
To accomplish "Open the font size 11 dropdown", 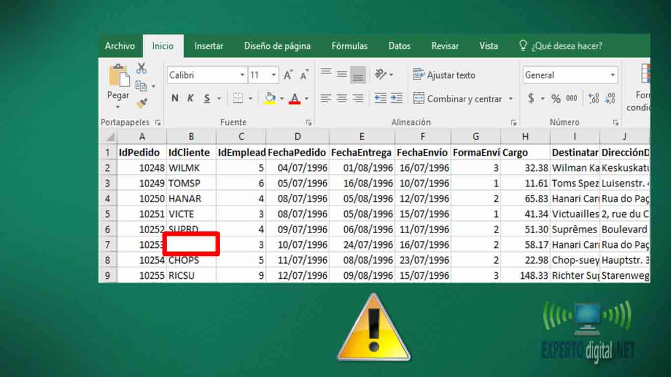I will pos(274,75).
